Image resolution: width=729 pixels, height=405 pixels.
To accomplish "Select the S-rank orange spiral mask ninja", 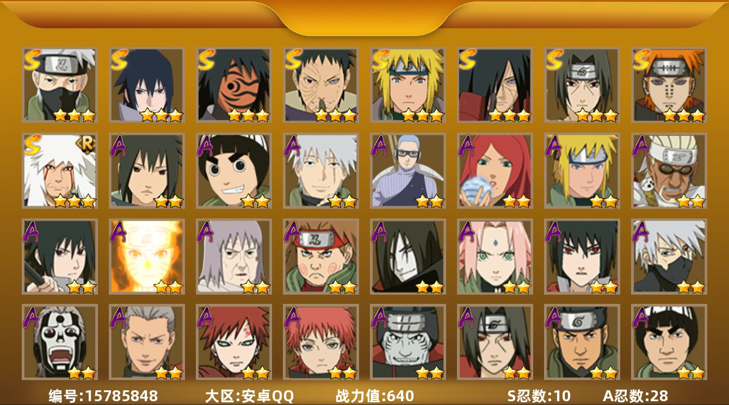I will coord(234,85).
